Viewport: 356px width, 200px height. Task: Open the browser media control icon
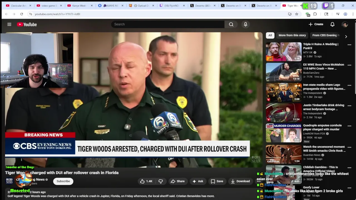click(338, 14)
